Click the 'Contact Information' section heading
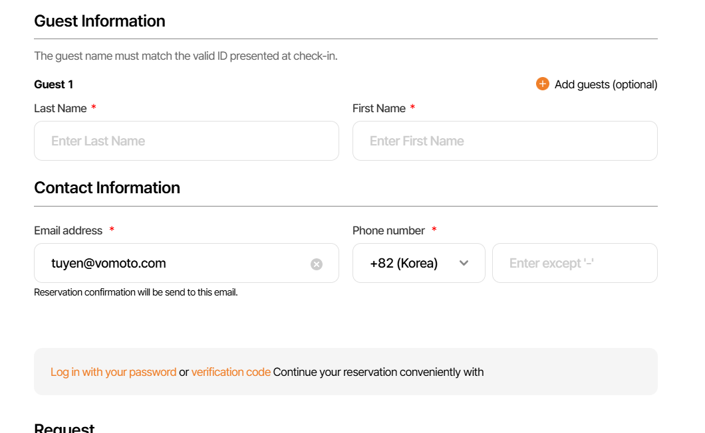705x433 pixels. click(107, 188)
